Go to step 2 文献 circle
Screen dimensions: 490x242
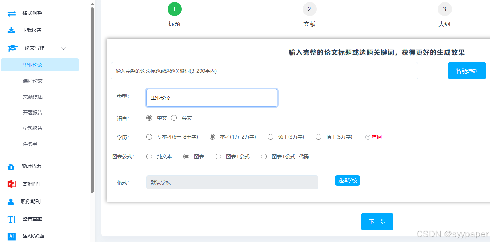click(310, 9)
